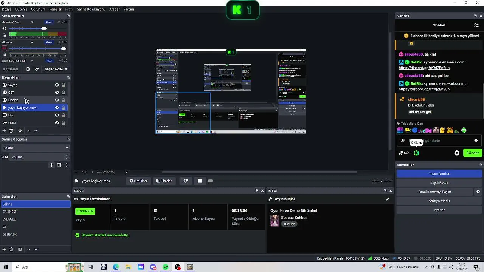Viewport: 484px width, 272px height.
Task: Open the Sahne Koleksiyonu menu
Action: point(91,9)
